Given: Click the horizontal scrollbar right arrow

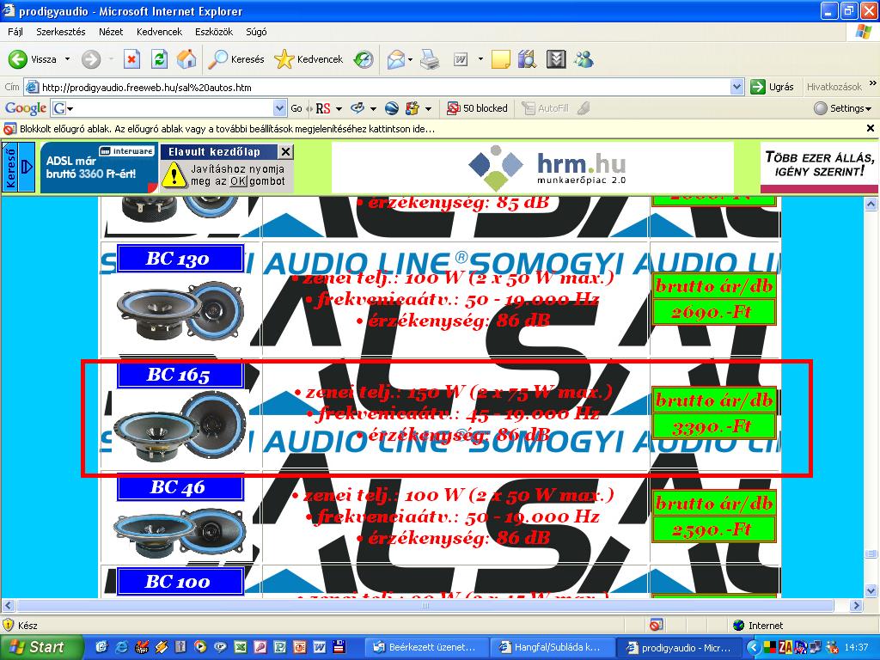Looking at the screenshot, I should (856, 606).
